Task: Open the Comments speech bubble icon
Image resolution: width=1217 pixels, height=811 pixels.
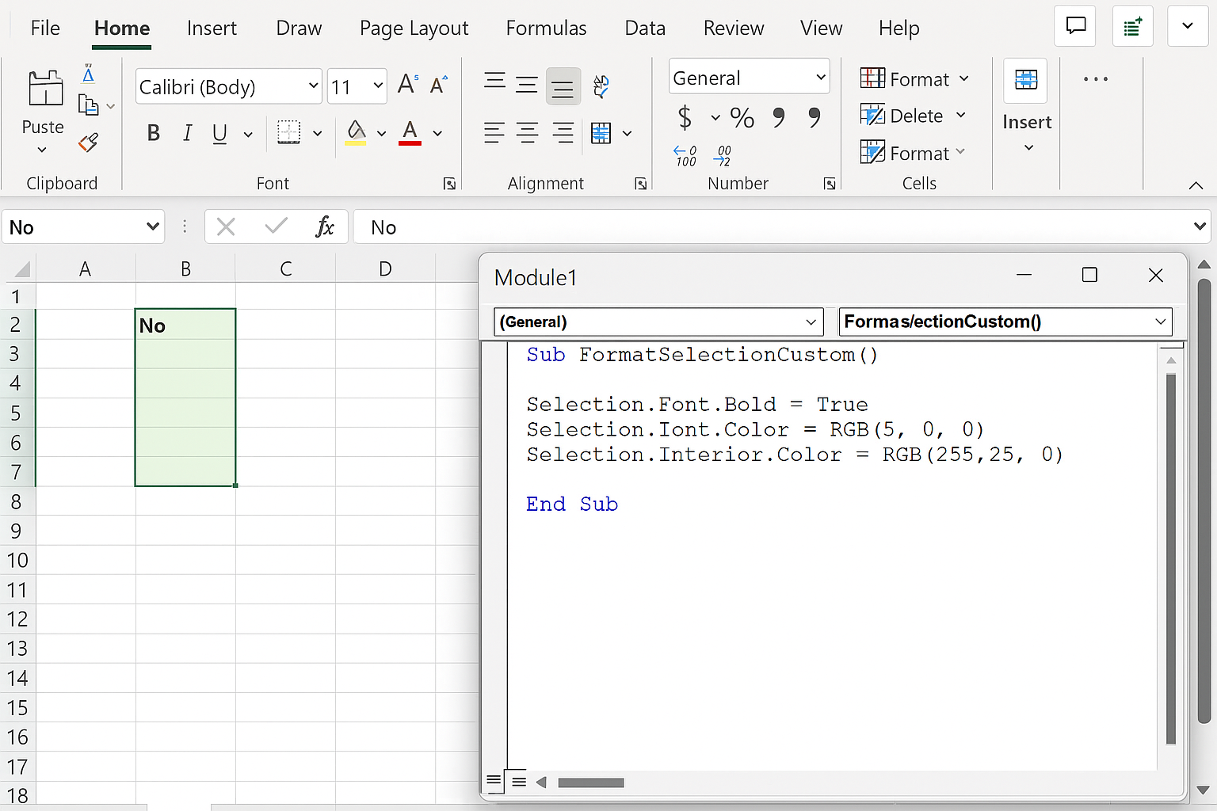Action: coord(1075,26)
